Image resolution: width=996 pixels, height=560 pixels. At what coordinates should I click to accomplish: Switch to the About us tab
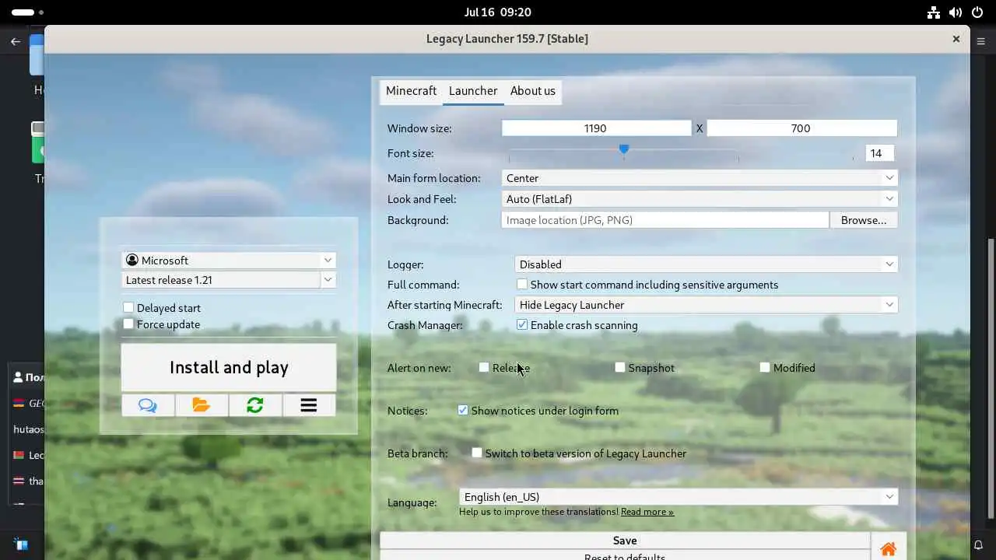click(x=533, y=91)
